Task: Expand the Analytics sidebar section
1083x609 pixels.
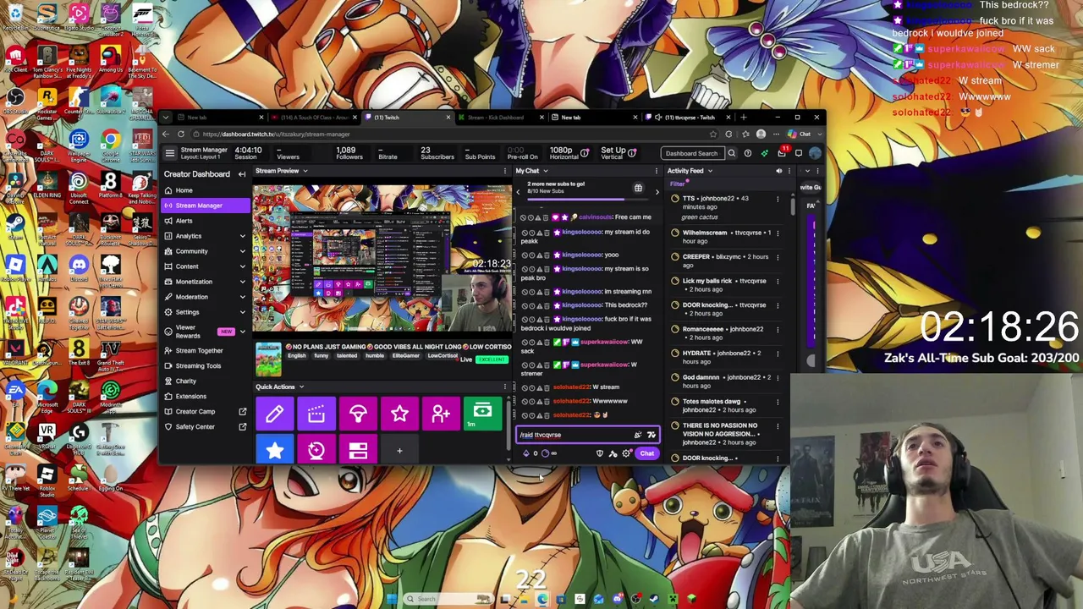Action: pos(205,236)
